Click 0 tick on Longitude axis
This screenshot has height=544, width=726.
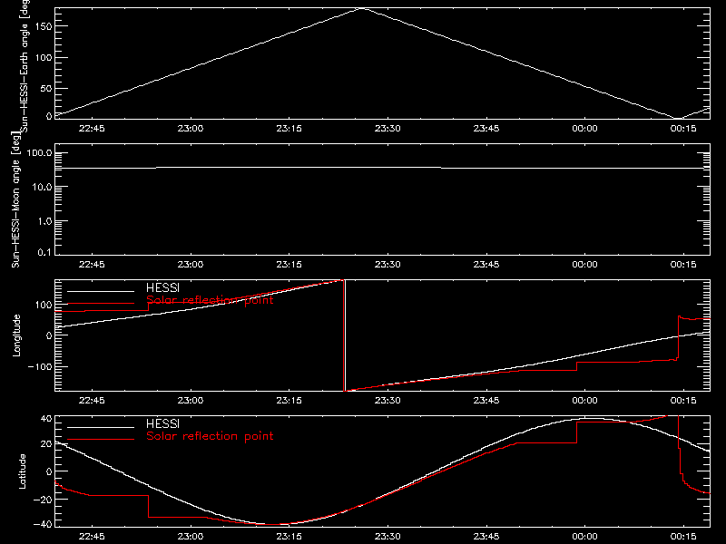point(49,335)
